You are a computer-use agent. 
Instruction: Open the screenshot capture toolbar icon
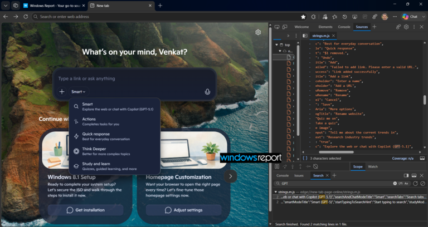[355, 17]
